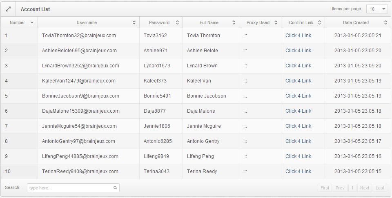Screen dimensions: 392x198
Task: Jump to the Last page
Action: pos(380,188)
